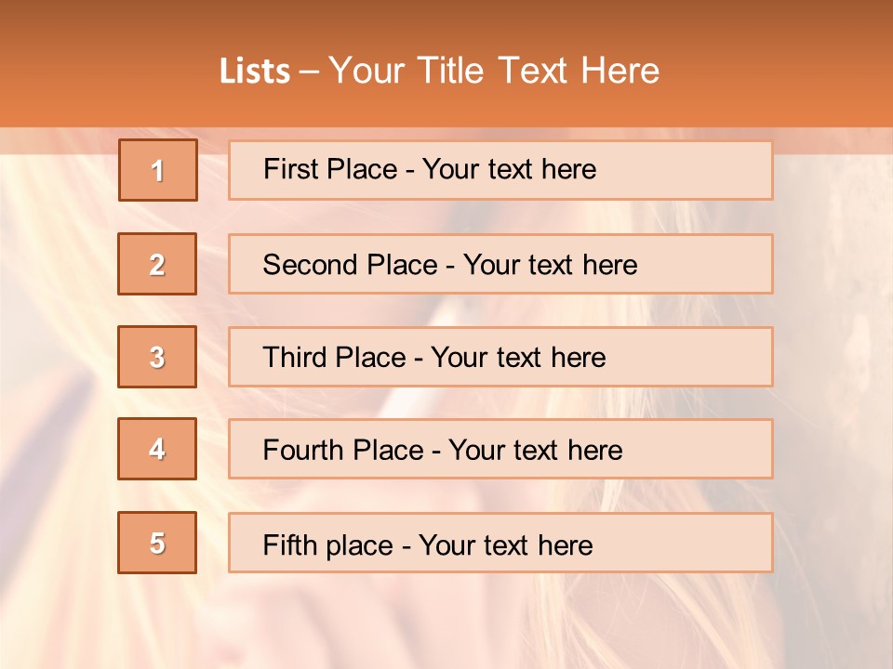Viewport: 893px width, 669px height.
Task: Click "Your text here" in third row
Action: click(x=519, y=358)
